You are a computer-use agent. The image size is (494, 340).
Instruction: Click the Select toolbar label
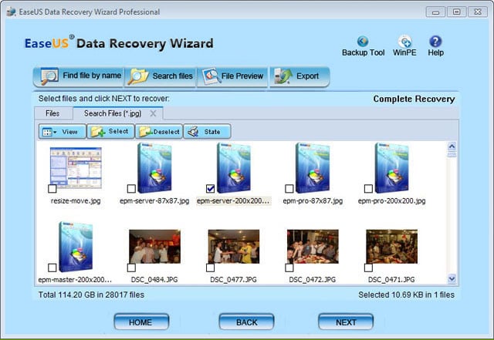coord(118,131)
